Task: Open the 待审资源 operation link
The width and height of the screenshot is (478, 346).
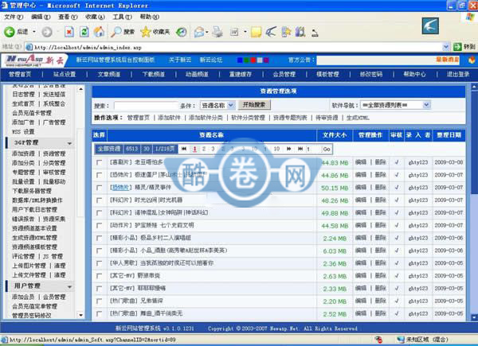Action: click(x=327, y=118)
